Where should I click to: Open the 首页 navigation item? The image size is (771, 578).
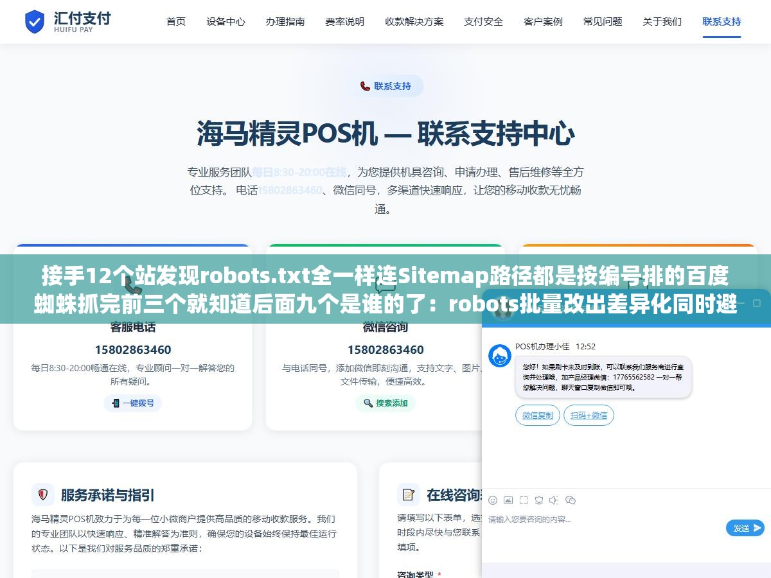[176, 22]
